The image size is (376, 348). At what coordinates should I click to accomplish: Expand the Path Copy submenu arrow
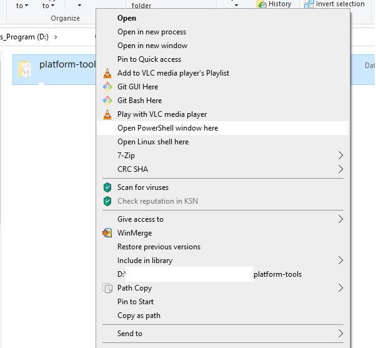click(x=340, y=288)
